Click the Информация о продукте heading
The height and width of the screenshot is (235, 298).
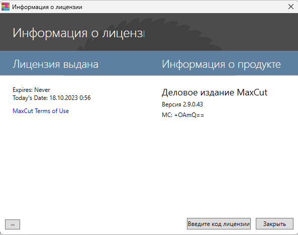coord(221,64)
